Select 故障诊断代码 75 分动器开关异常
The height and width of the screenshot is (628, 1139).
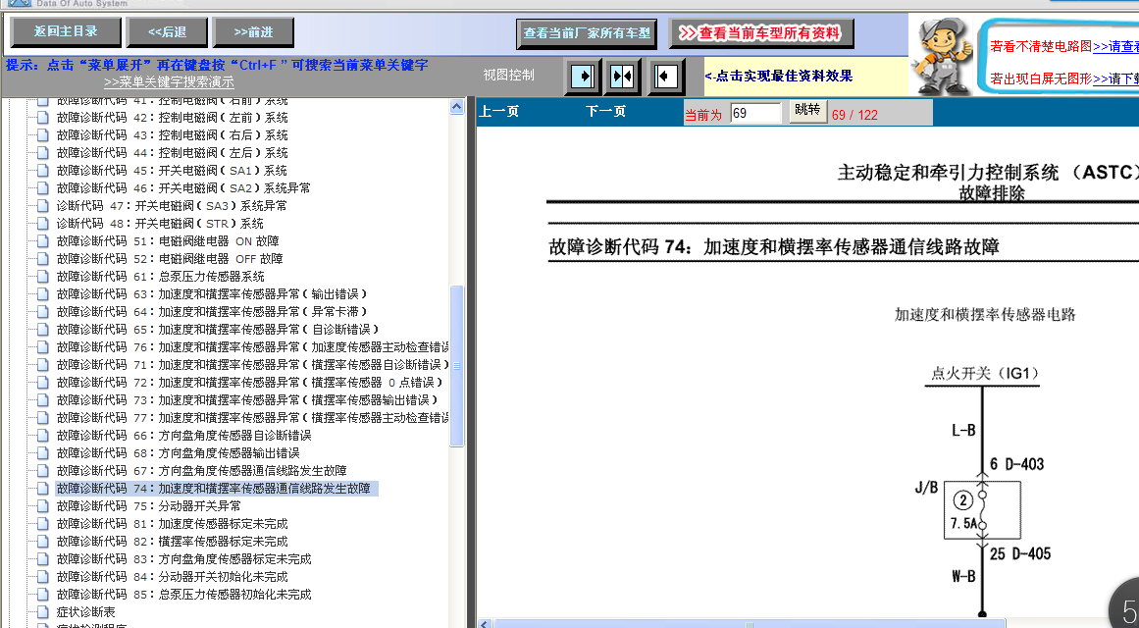tap(148, 506)
